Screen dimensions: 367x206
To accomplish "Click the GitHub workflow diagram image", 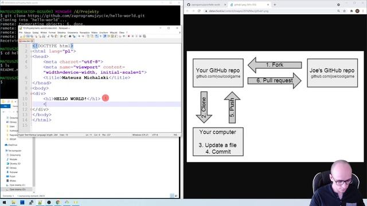I will tap(275, 106).
